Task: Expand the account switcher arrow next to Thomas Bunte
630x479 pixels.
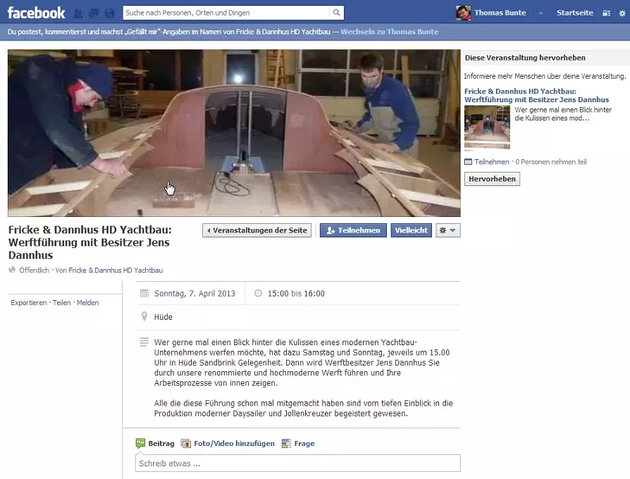Action: [541, 13]
